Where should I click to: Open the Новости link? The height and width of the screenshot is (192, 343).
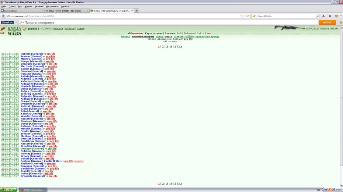(58, 29)
